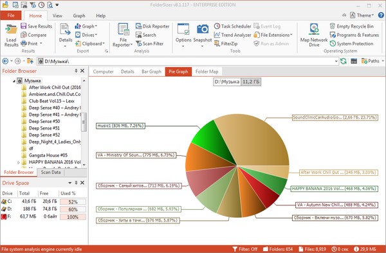Click Empty Recycle Bin
Viewport: 386px width, 253px height.
coord(351,26)
